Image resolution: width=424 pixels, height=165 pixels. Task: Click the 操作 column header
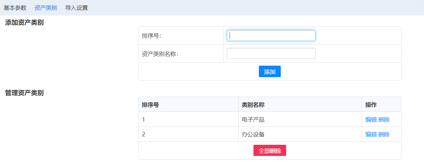tap(371, 105)
